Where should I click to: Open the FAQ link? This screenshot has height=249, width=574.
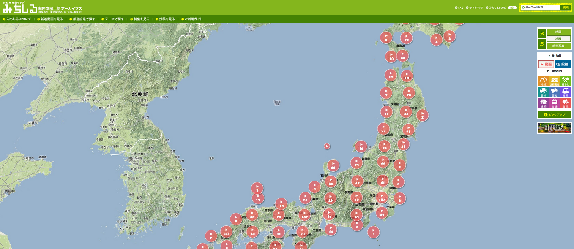click(x=459, y=8)
